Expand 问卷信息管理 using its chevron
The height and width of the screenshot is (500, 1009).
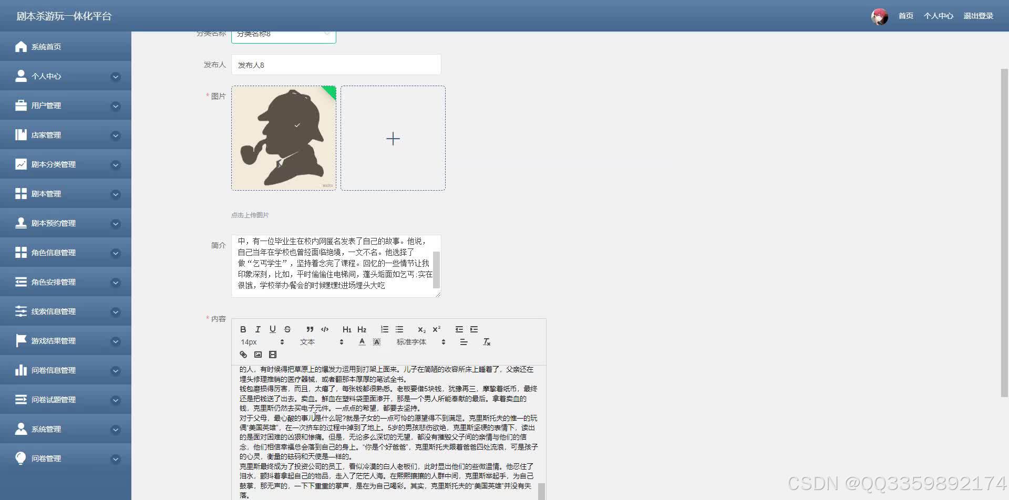click(x=116, y=371)
